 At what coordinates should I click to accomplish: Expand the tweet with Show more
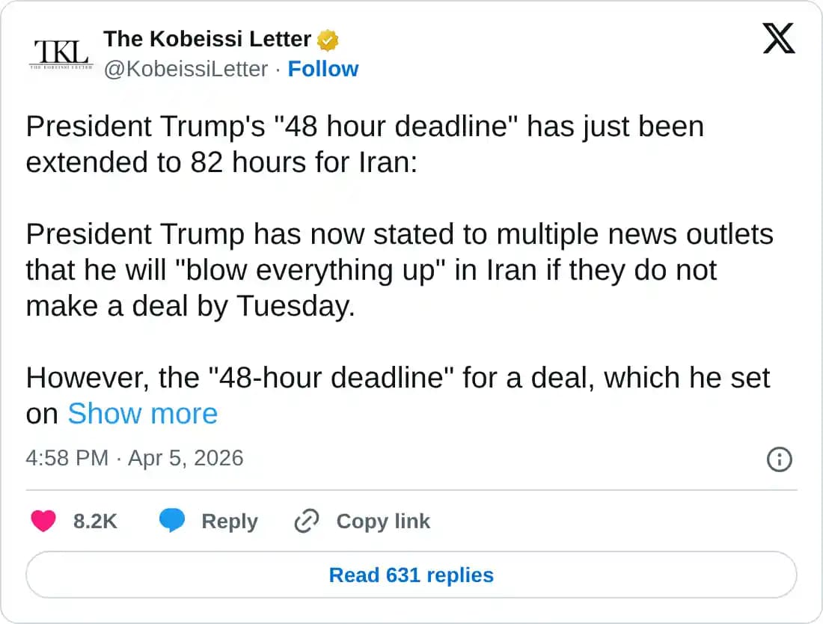[x=142, y=413]
